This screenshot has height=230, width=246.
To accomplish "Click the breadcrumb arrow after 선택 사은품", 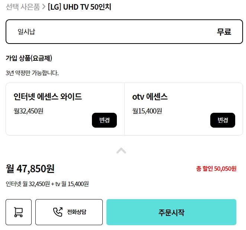I will 44,7.
